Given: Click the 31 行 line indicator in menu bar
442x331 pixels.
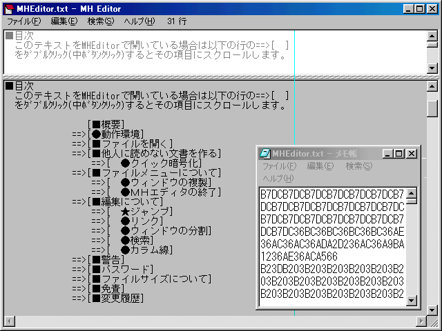Looking at the screenshot, I should point(177,21).
